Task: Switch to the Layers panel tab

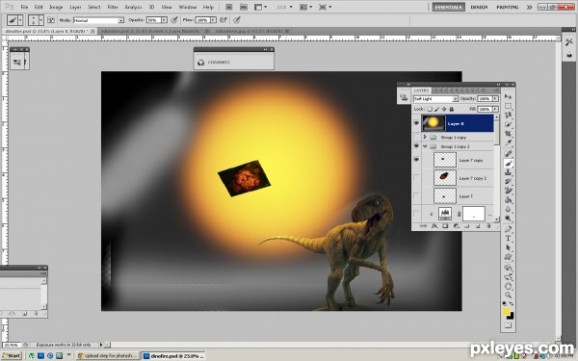Action: click(421, 90)
